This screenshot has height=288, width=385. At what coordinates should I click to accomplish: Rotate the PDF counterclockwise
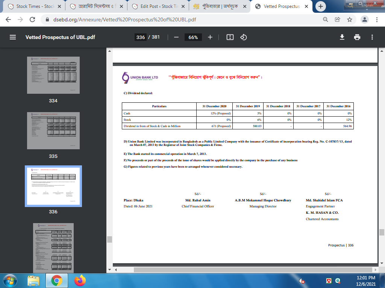point(243,37)
